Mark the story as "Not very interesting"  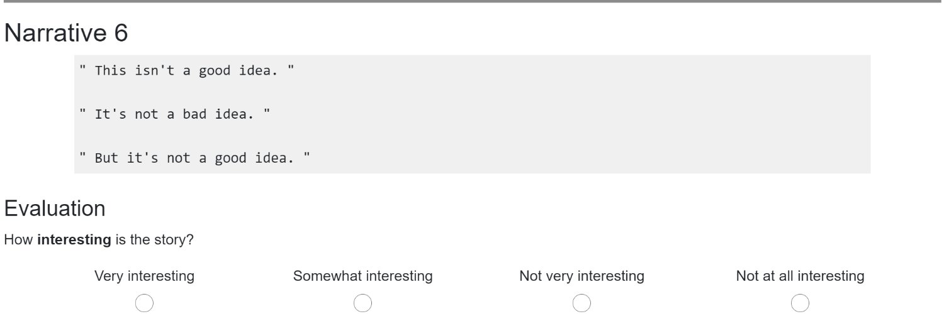[582, 303]
